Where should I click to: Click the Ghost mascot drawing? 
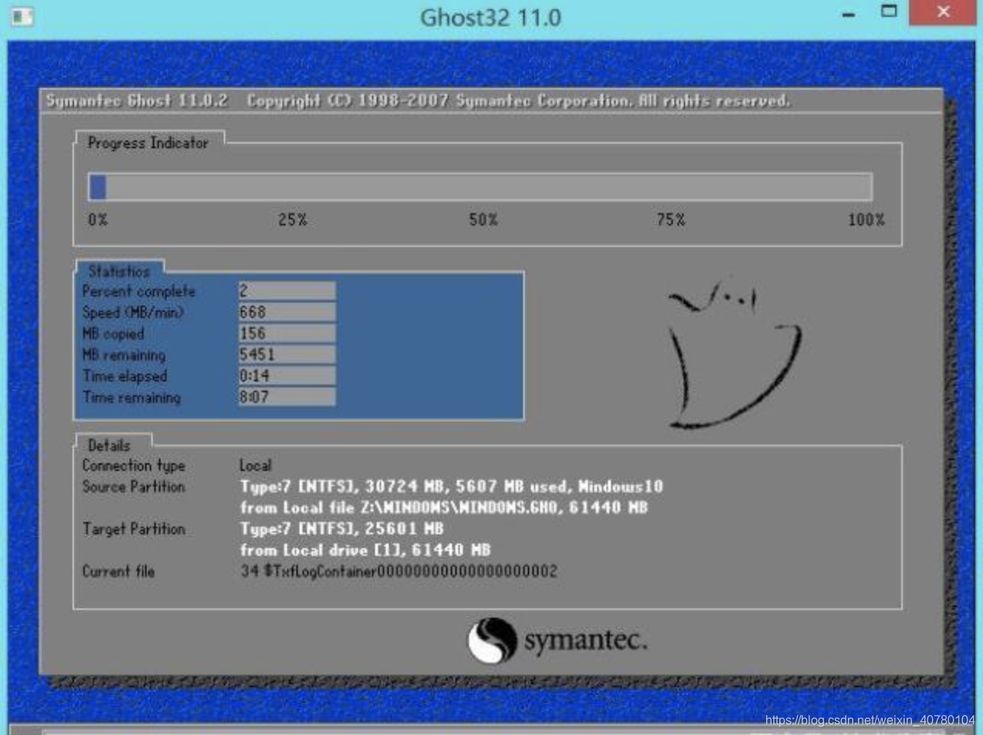(734, 354)
